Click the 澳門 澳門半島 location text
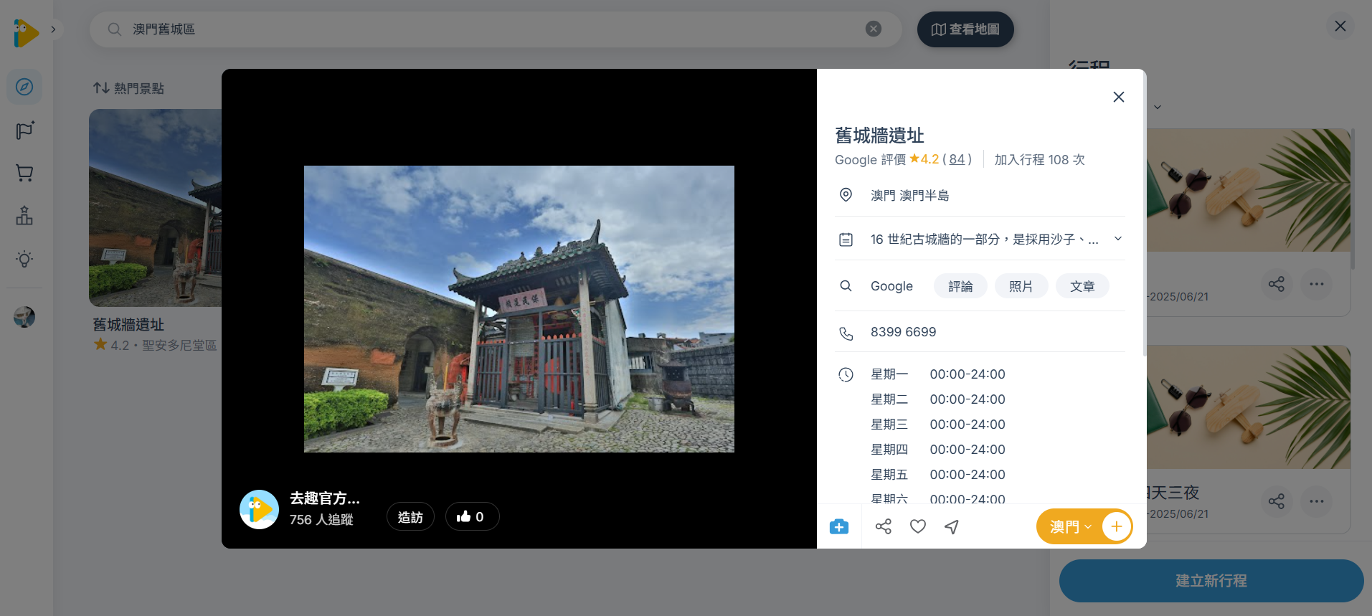Screen dimensions: 1372x616 [x=909, y=195]
